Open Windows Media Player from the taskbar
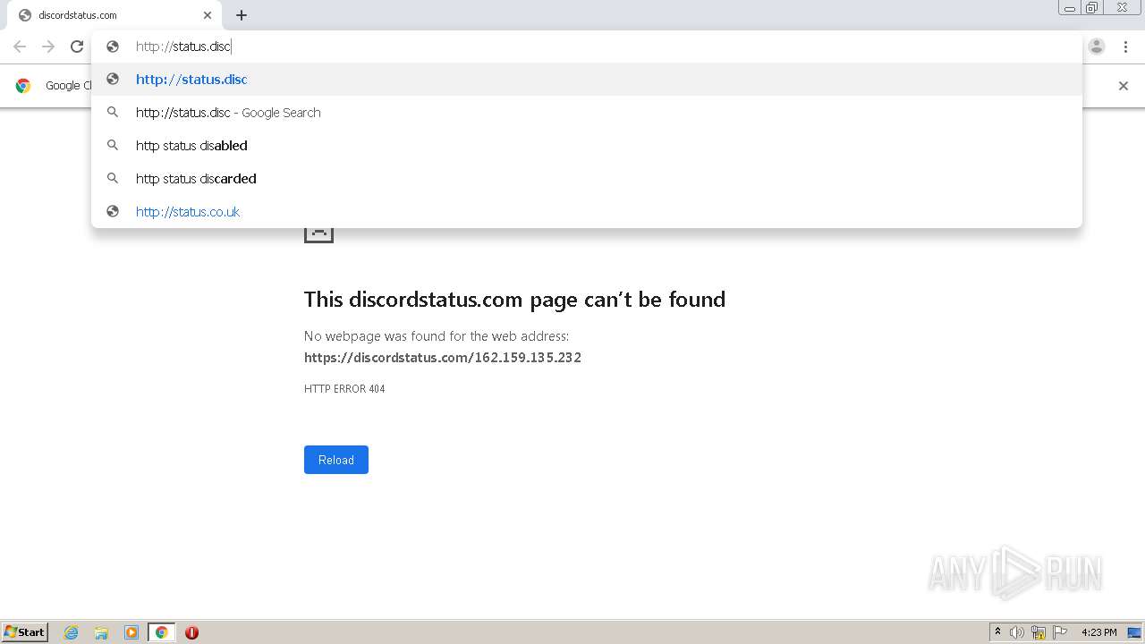The width and height of the screenshot is (1145, 644). point(131,632)
